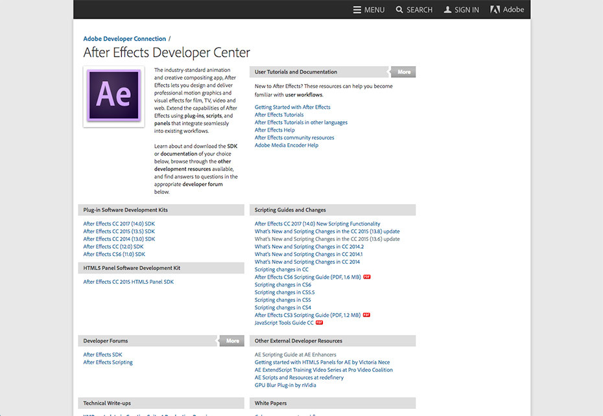The image size is (603, 416).
Task: Click PDF icon beside JavaScript Tools Guide
Action: [319, 323]
